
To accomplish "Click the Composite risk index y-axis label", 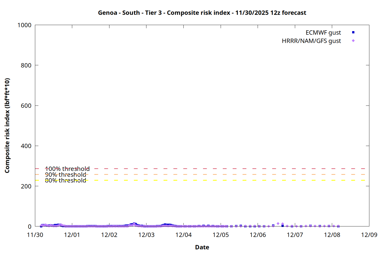I will tap(7, 125).
